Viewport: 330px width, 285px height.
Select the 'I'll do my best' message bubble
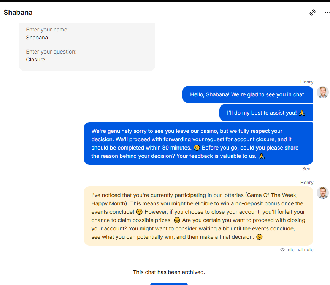coord(266,113)
